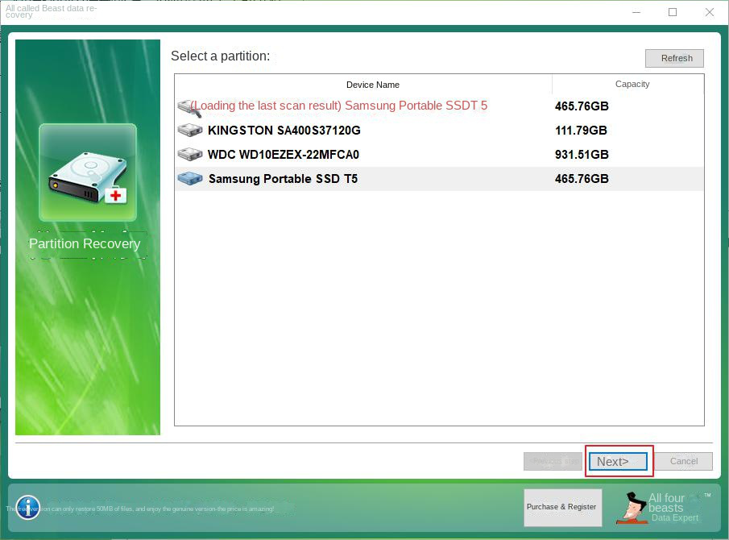The height and width of the screenshot is (540, 729).
Task: Click the Device Name column header
Action: pos(372,85)
